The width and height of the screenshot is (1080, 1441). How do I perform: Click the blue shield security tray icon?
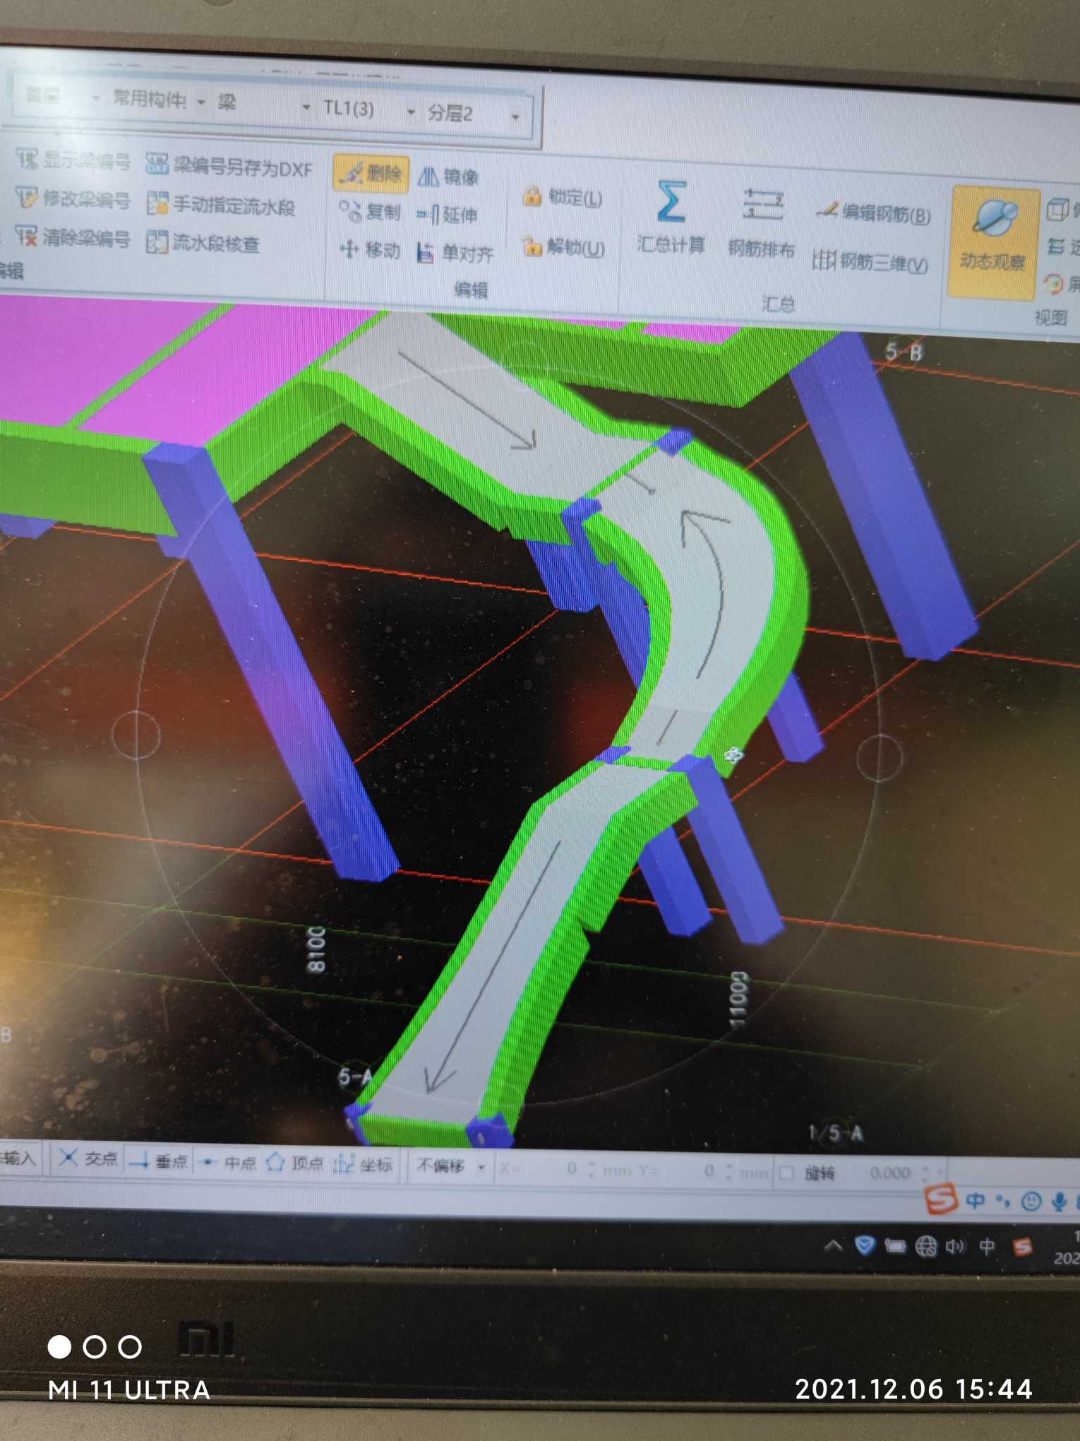click(x=865, y=1245)
